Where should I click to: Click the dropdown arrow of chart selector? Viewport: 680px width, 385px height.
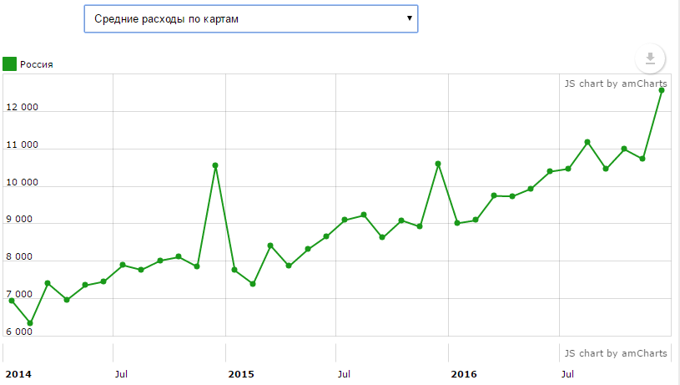pyautogui.click(x=409, y=18)
